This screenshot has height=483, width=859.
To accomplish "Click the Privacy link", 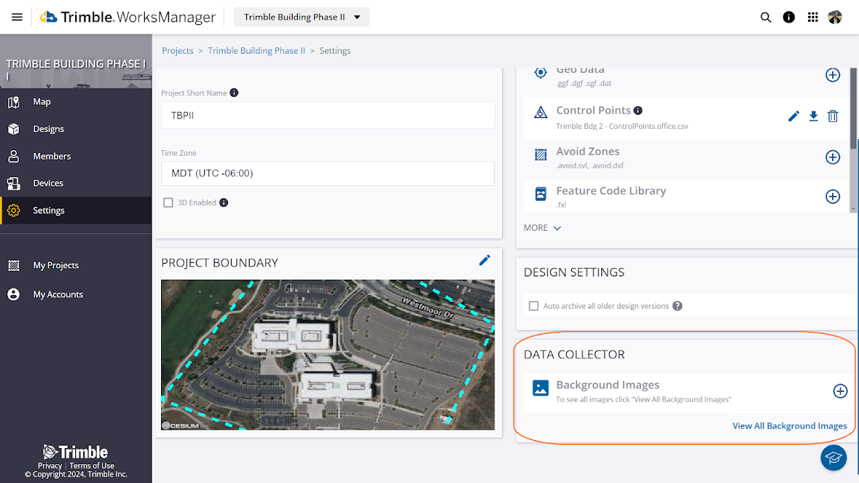I will point(50,466).
